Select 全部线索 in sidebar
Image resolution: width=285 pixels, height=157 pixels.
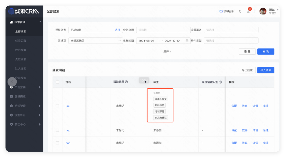click(20, 31)
